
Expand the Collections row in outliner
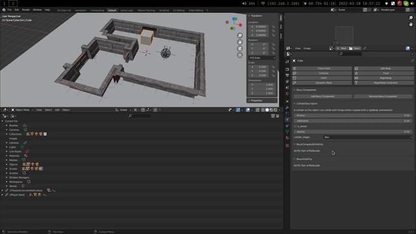(x=6, y=135)
